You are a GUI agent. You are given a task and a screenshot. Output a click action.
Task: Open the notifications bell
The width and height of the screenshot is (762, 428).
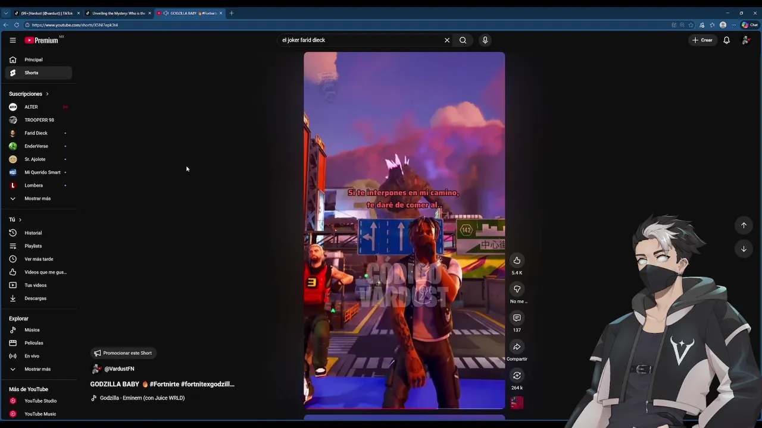[x=726, y=40]
